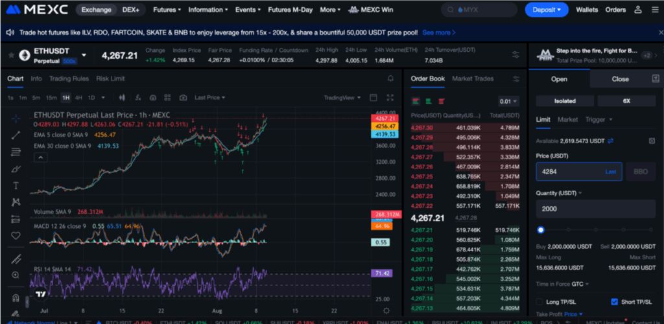This screenshot has width=664, height=324.
Task: Click the See more banner link
Action: point(439,32)
